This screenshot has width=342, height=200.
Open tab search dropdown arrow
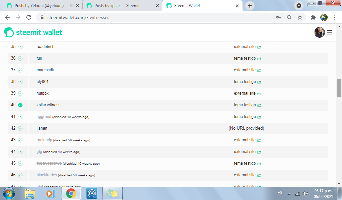pos(299,6)
